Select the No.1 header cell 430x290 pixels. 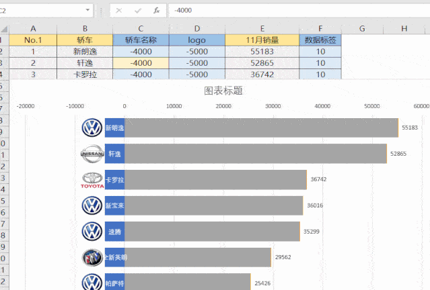(33, 40)
